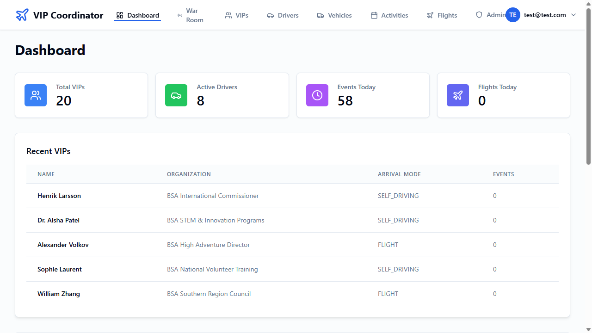
Task: Switch to the Vehicles page
Action: pyautogui.click(x=334, y=15)
